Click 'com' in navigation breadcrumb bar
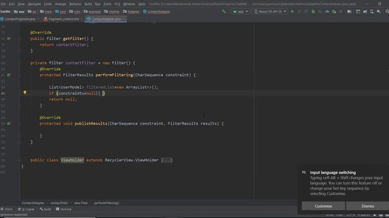389x218 pixels. click(75, 12)
